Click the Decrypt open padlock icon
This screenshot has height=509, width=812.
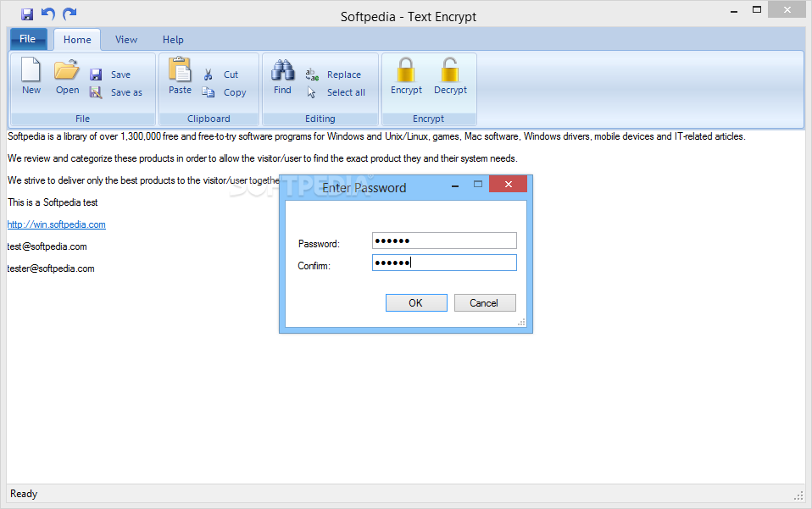(x=450, y=69)
